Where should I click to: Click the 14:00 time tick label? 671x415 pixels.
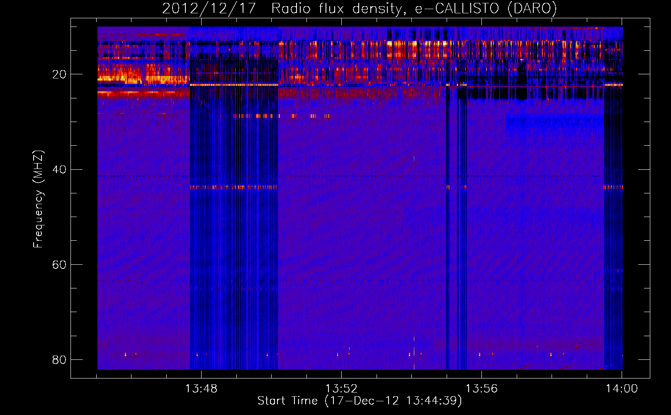point(622,389)
